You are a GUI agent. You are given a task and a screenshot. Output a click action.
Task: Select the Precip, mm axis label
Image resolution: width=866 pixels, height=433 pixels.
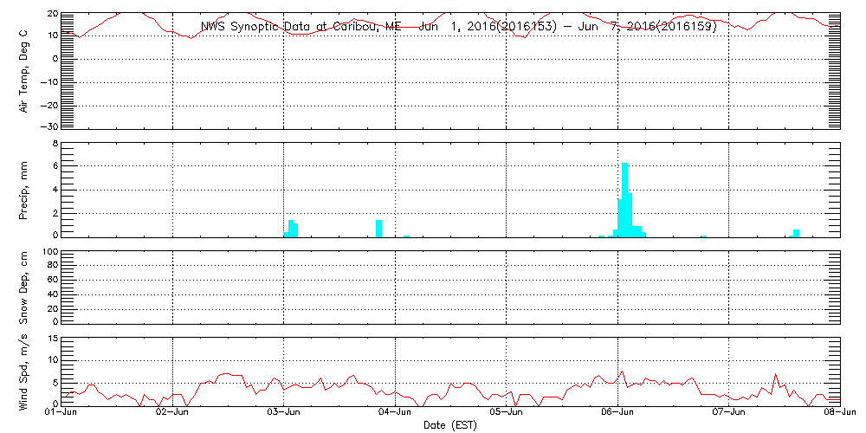pos(24,189)
